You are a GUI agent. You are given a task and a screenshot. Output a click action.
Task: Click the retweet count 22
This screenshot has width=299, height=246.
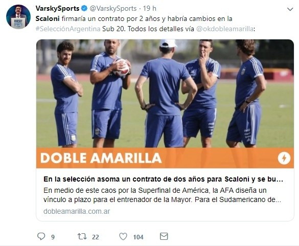(96, 237)
